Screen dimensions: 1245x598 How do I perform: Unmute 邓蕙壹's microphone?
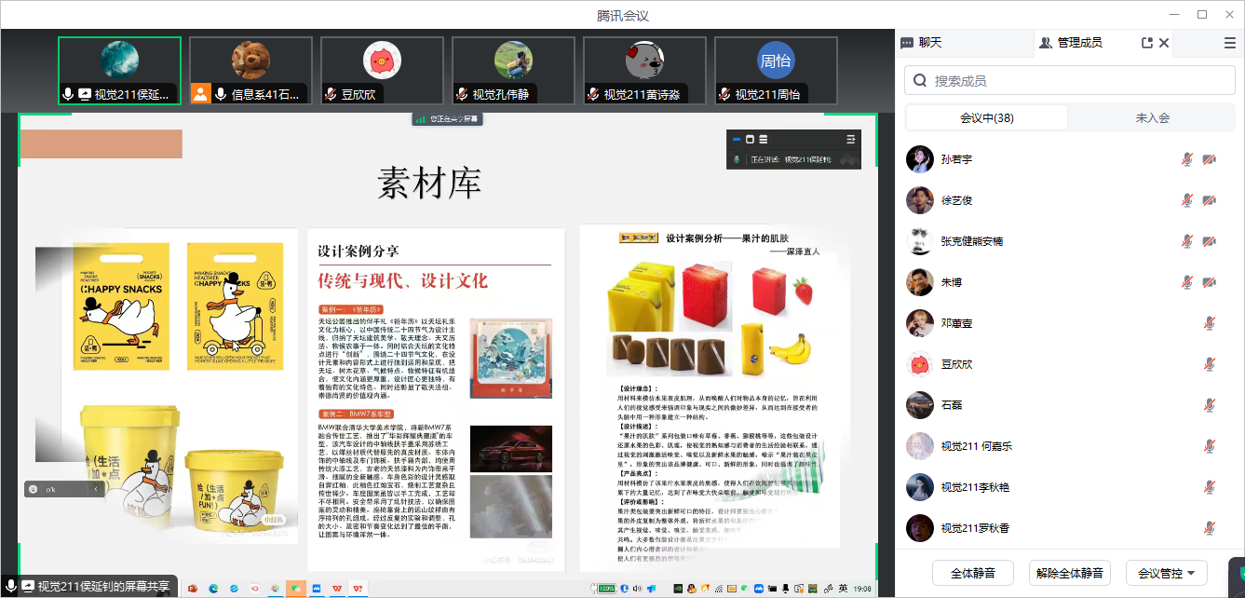pyautogui.click(x=1209, y=323)
